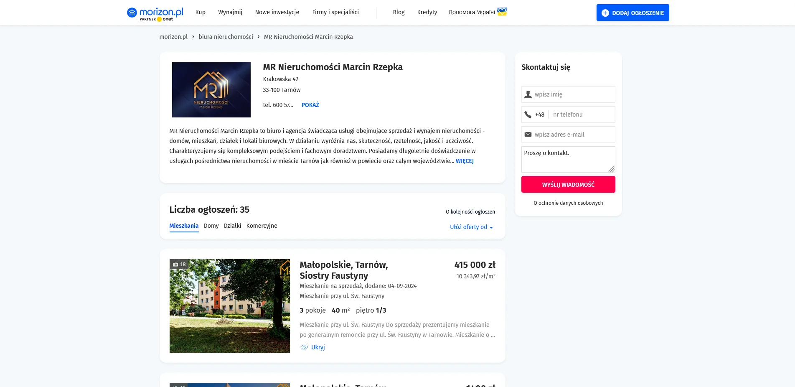The height and width of the screenshot is (387, 795).
Task: Open Nowe inwestycje menu item
Action: click(x=277, y=12)
